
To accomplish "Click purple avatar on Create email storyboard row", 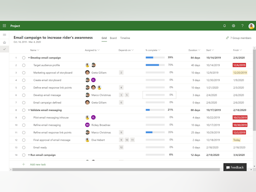I will tap(93, 80).
